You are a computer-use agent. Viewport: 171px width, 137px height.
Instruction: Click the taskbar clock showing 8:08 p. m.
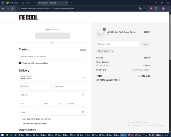159,135
